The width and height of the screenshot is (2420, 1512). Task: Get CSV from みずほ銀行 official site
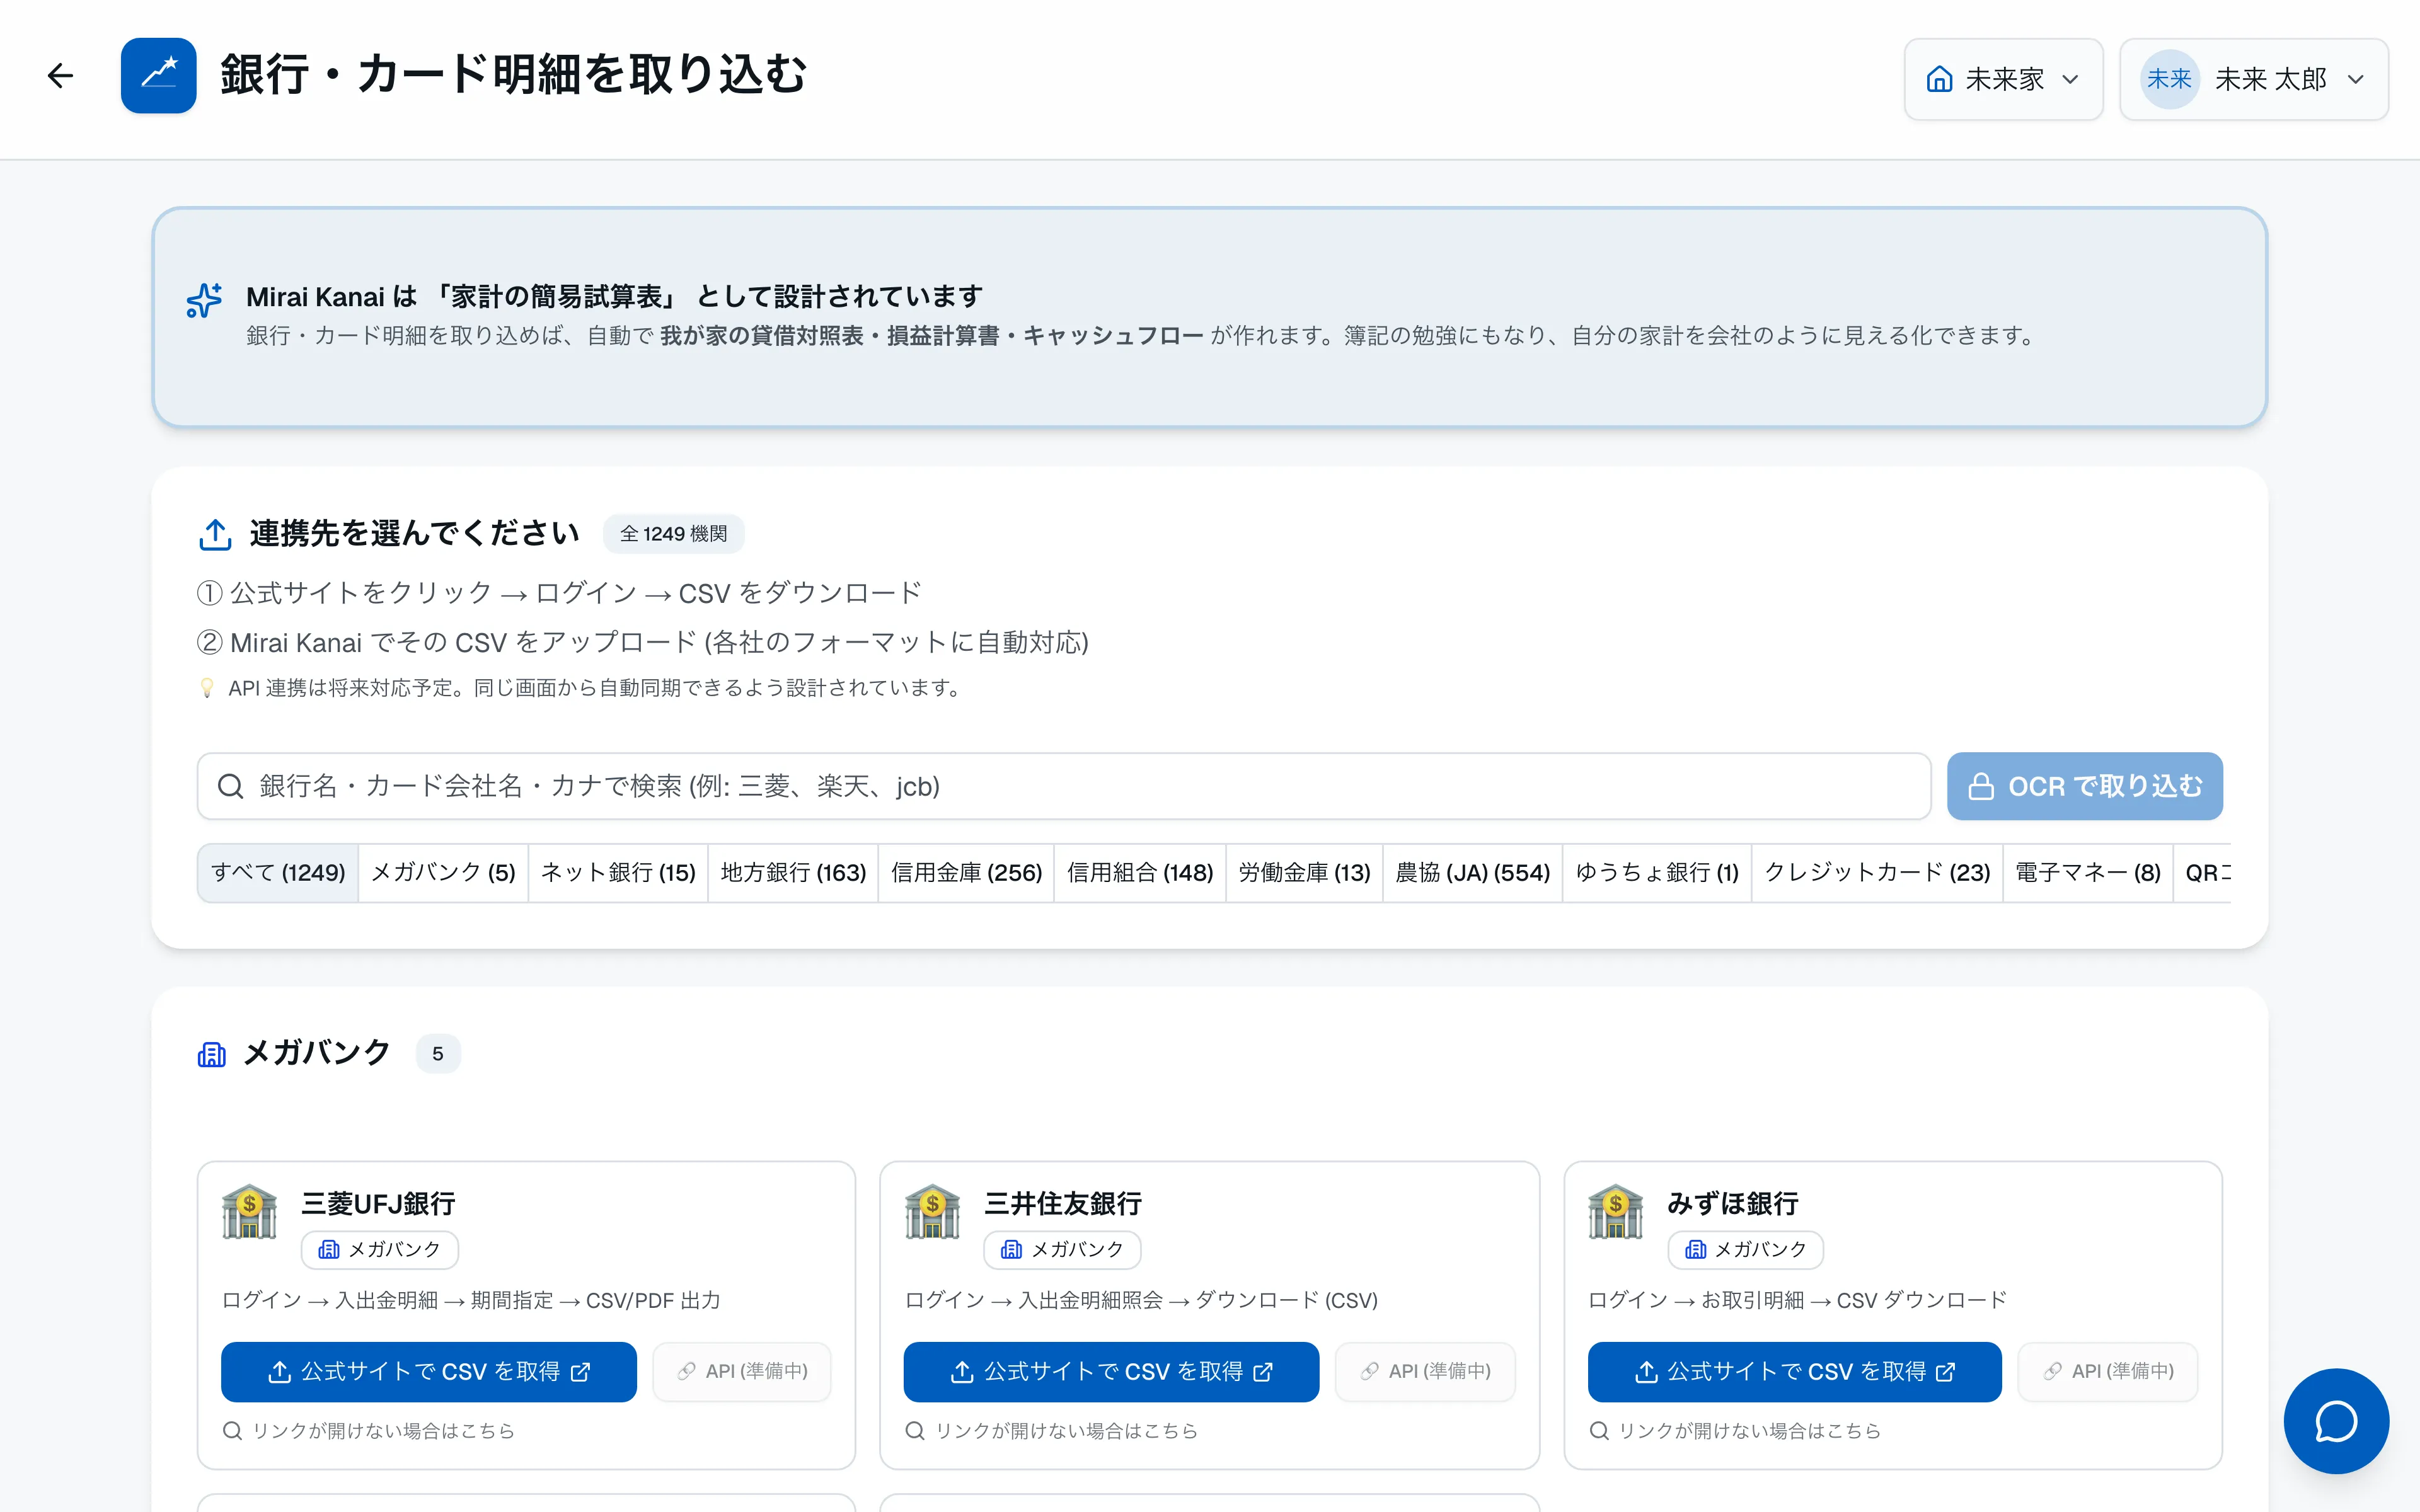pos(1794,1372)
